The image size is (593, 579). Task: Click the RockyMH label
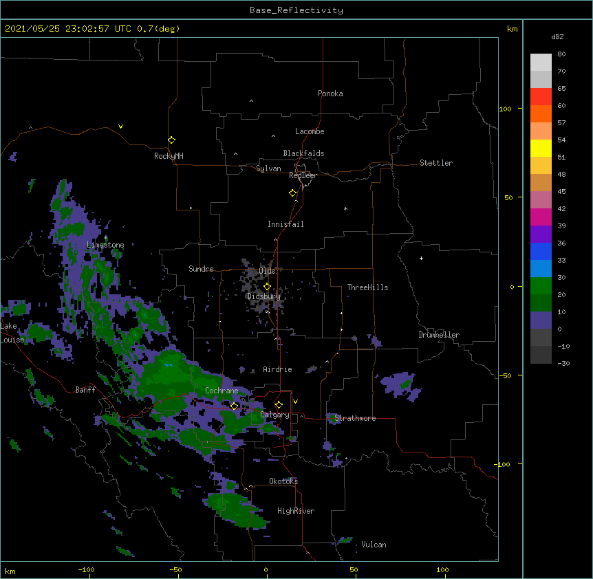169,156
